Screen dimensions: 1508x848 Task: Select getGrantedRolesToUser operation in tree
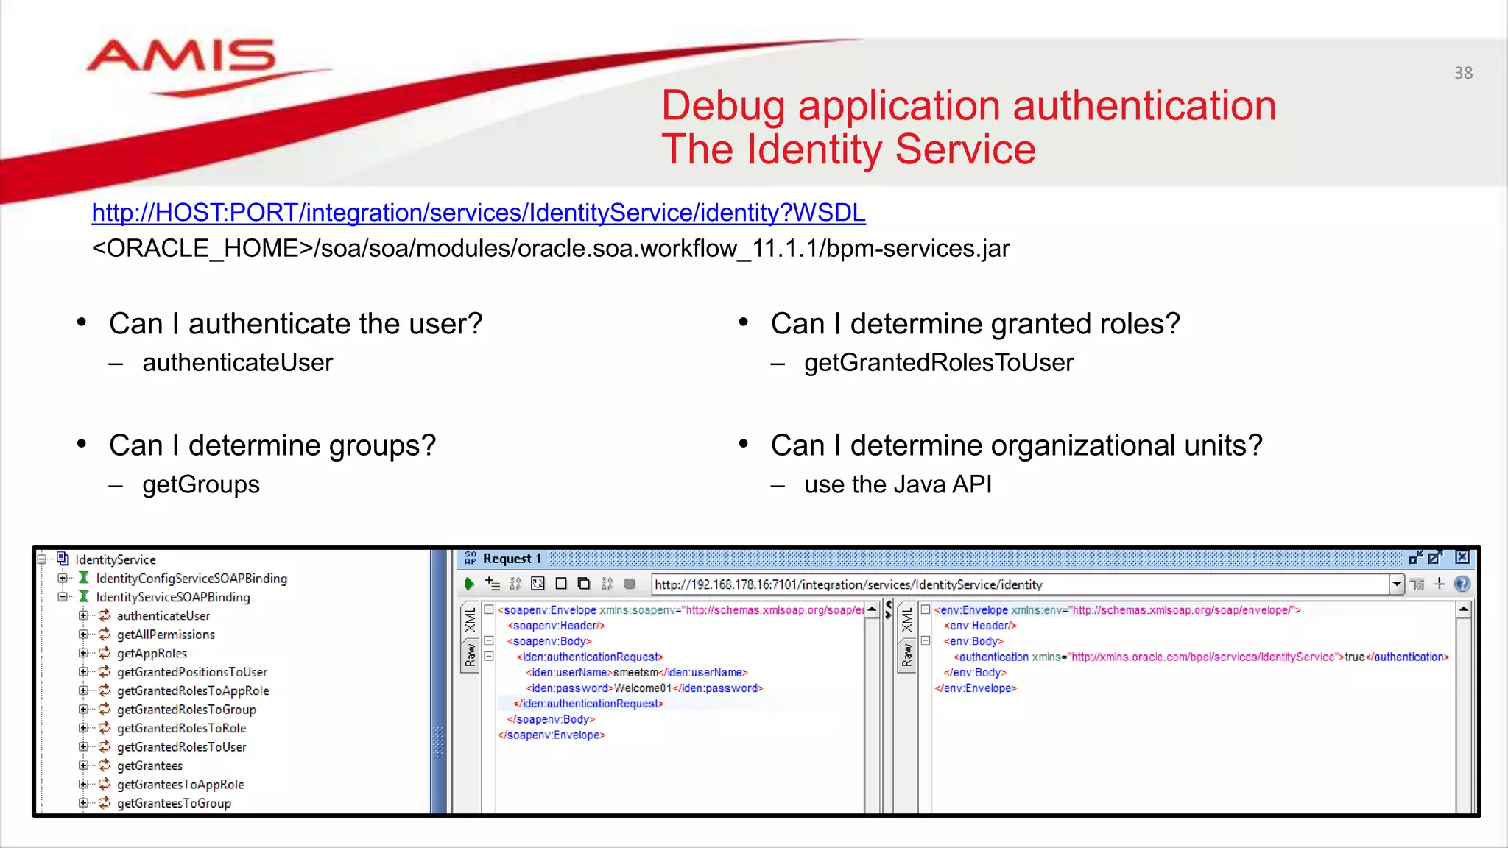(181, 746)
